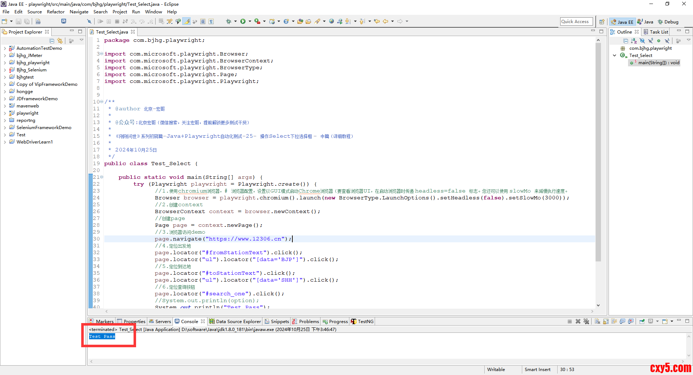Click the Debug bug icon in toolbar
Image resolution: width=693 pixels, height=375 pixels.
[x=228, y=21]
